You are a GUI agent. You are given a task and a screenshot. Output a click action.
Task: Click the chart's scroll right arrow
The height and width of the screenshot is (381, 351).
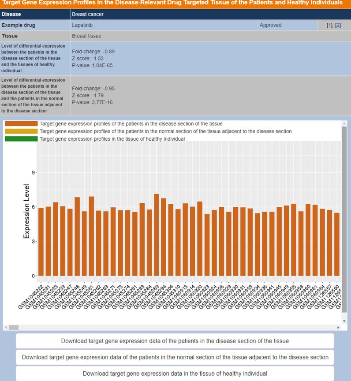[x=339, y=327]
